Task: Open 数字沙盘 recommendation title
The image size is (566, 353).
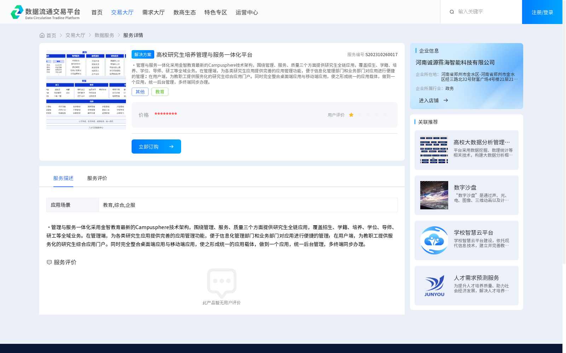Action: [x=465, y=187]
